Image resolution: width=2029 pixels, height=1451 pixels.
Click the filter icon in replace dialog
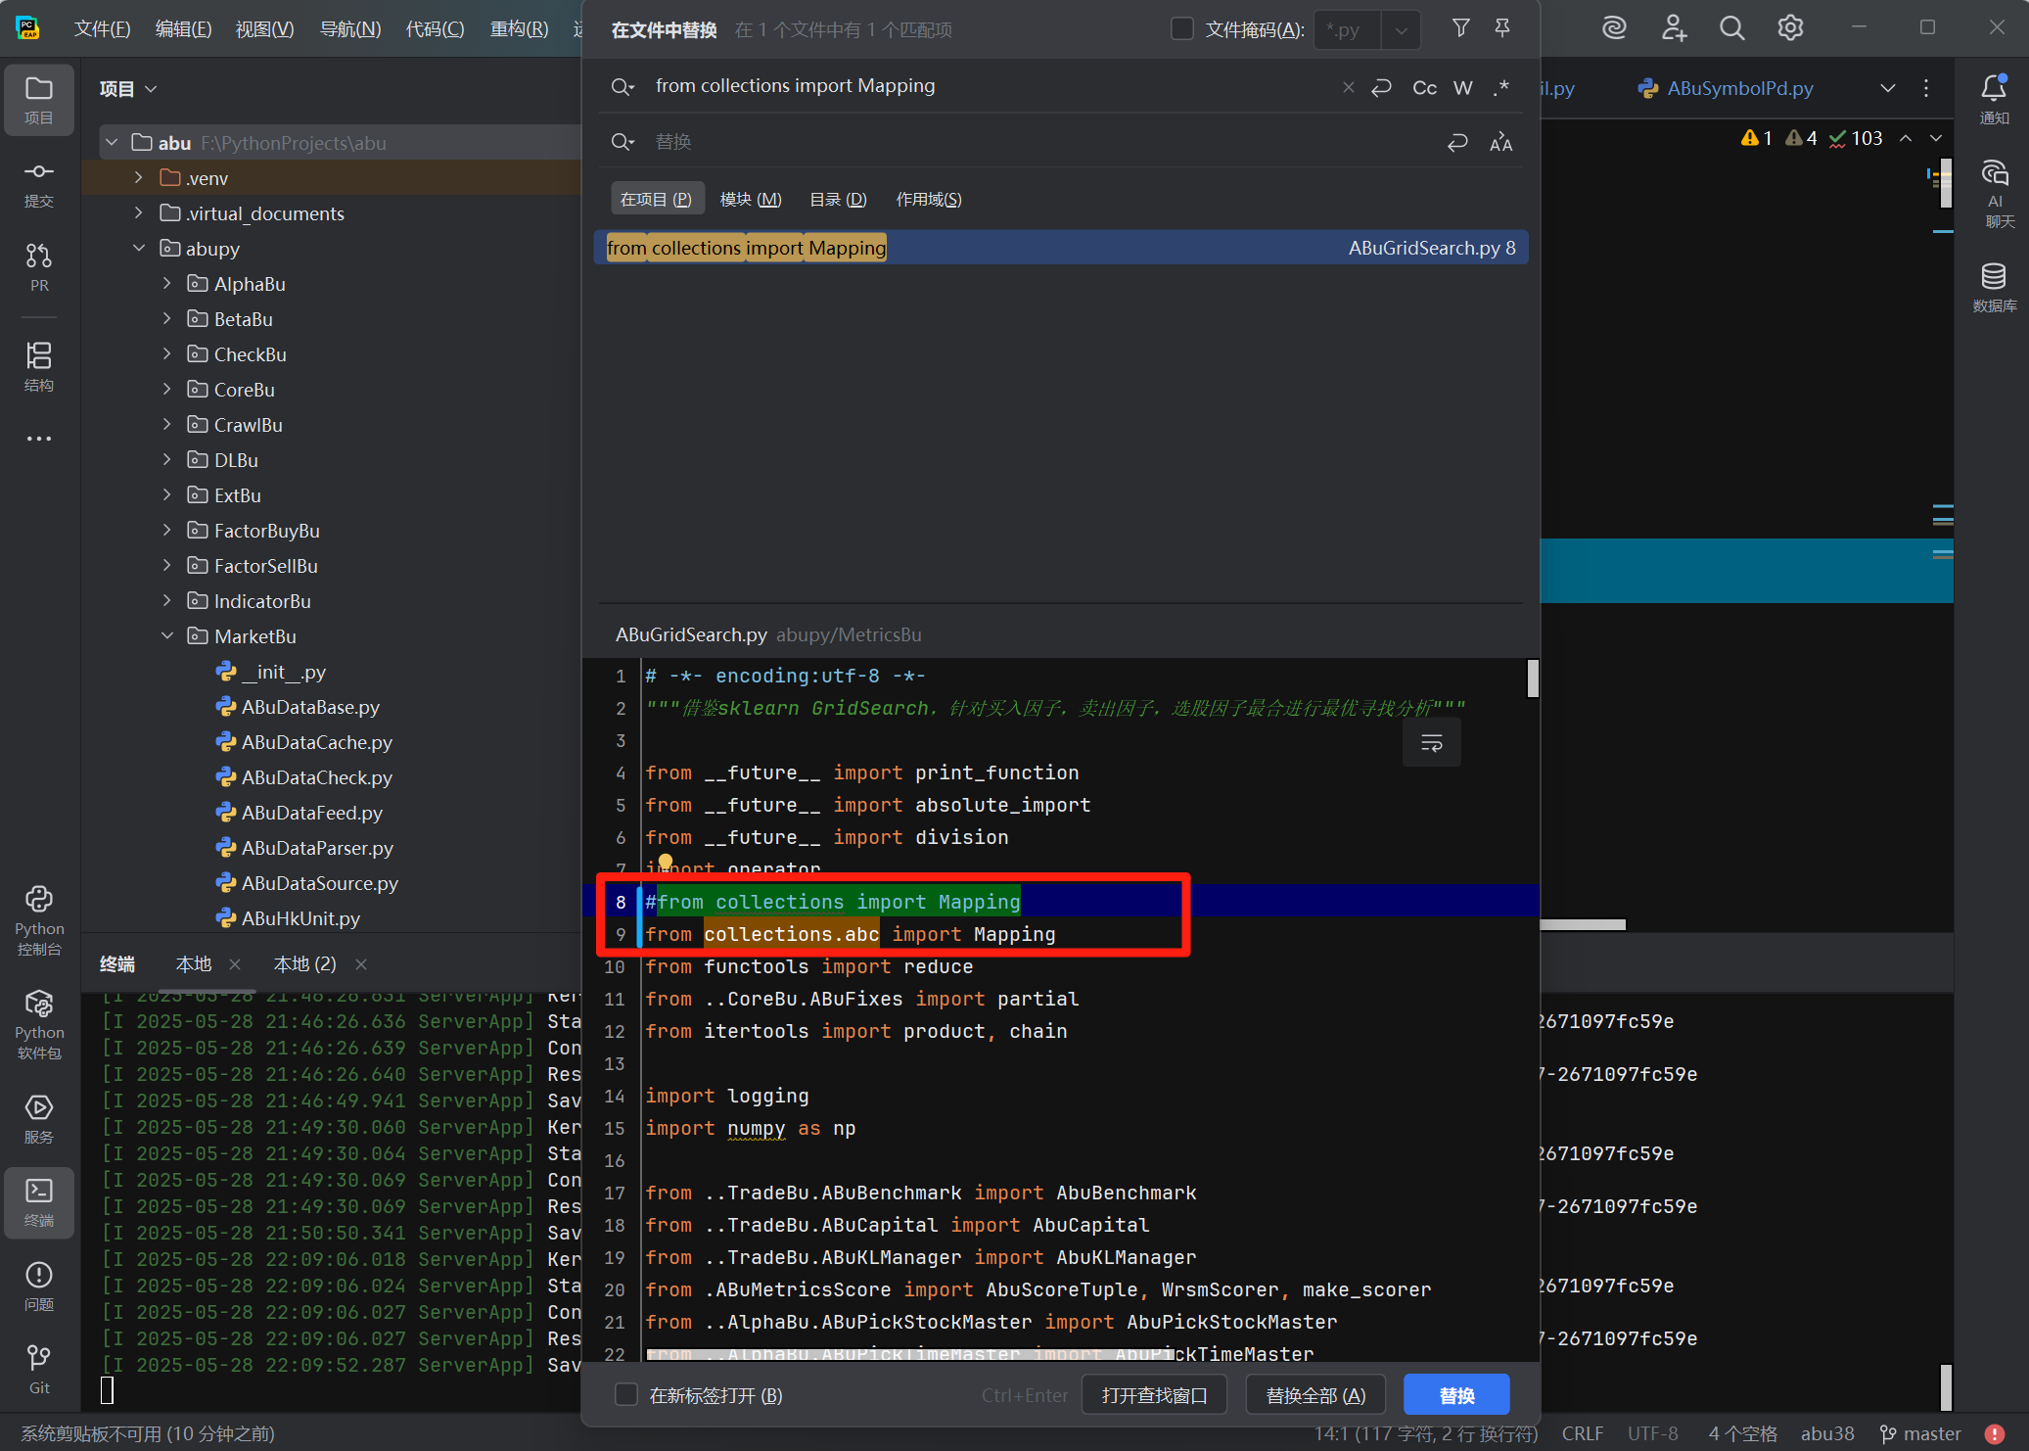(x=1460, y=28)
